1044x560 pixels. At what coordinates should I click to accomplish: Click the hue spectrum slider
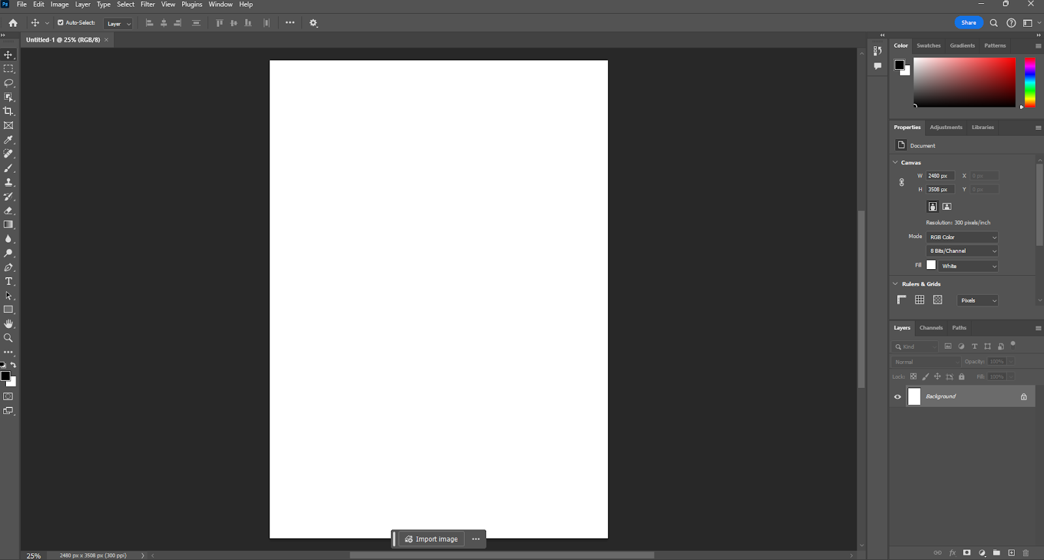click(1030, 83)
